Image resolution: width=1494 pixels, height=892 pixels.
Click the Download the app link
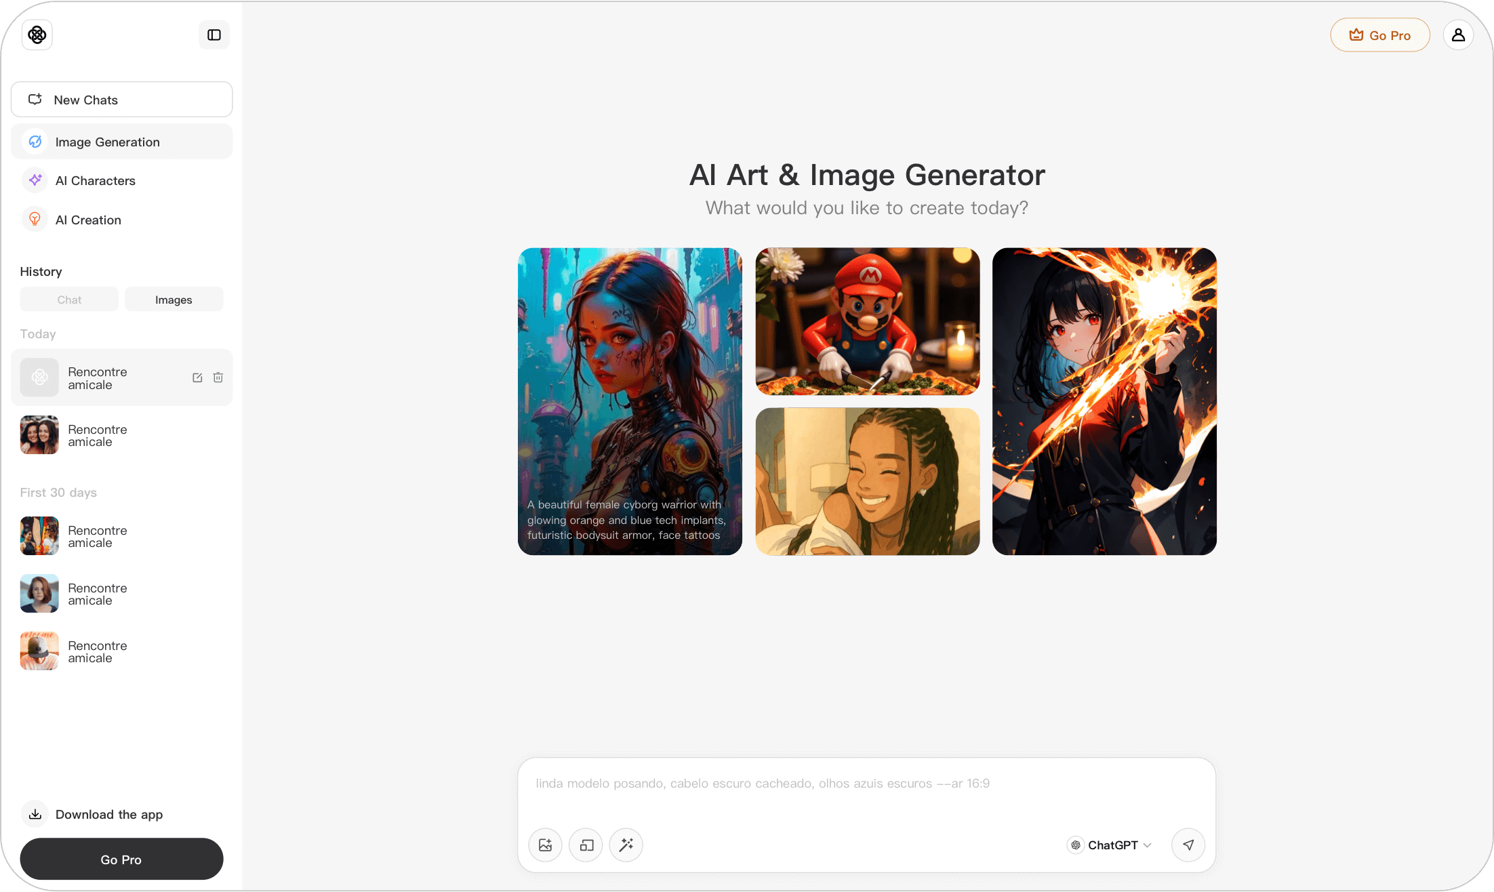(x=108, y=815)
